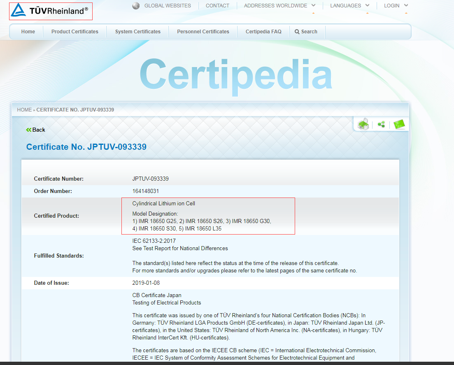Print the certificate using the printer icon
This screenshot has width=454, height=365.
click(363, 124)
